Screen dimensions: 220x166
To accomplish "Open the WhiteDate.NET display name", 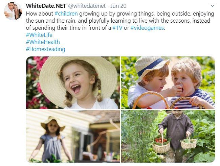I will pos(46,6).
